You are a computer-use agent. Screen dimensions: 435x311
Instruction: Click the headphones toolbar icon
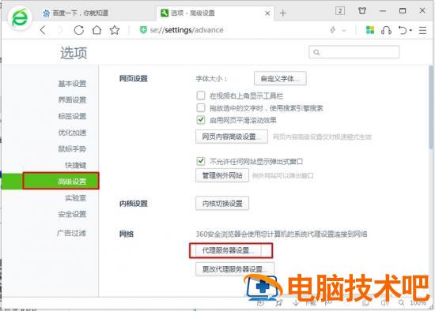point(386,30)
